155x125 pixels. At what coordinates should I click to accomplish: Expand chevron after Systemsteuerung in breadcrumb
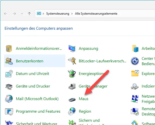[x=72, y=14]
